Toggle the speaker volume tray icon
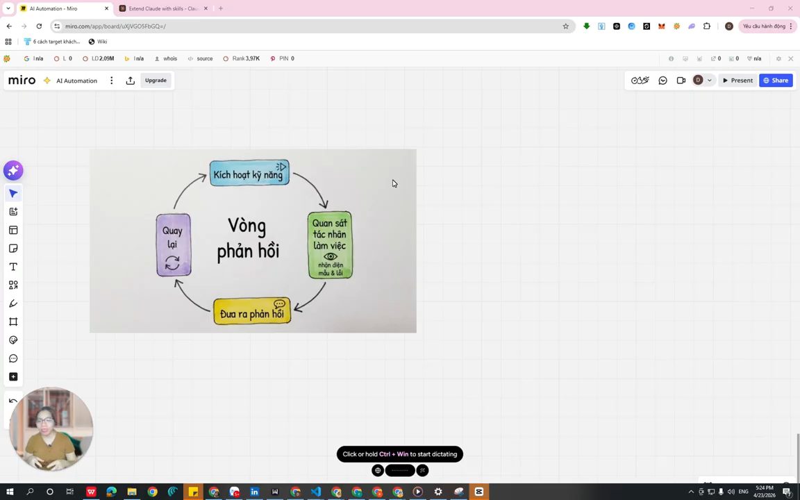This screenshot has width=800, height=500. click(x=731, y=492)
